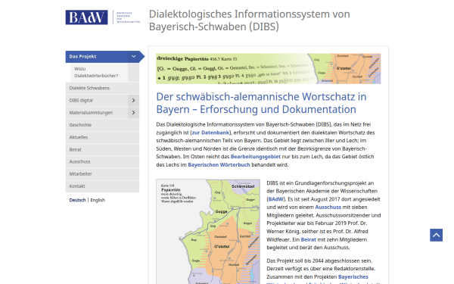Open the Das Projekt menu item
The height and width of the screenshot is (284, 454).
(97, 57)
